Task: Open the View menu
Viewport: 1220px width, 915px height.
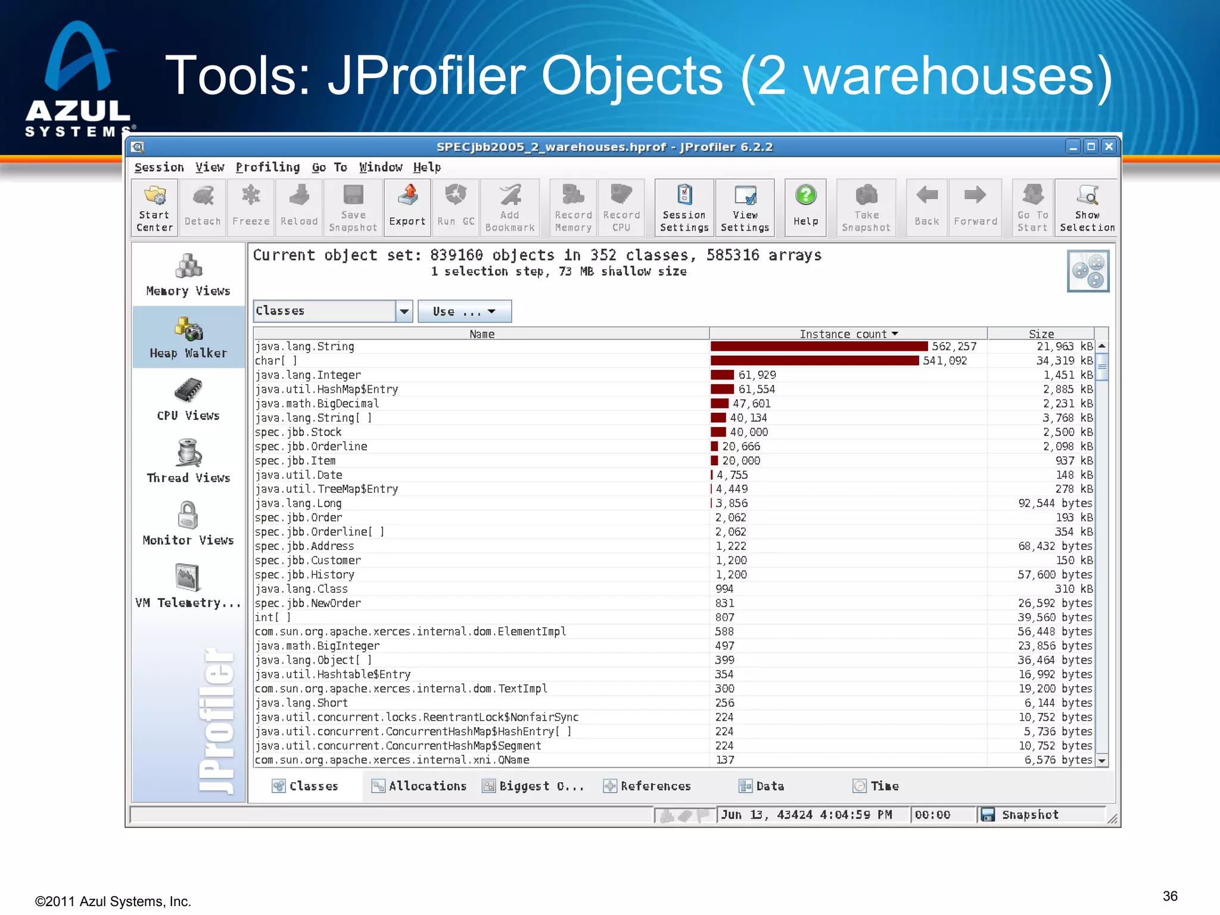Action: [x=210, y=167]
